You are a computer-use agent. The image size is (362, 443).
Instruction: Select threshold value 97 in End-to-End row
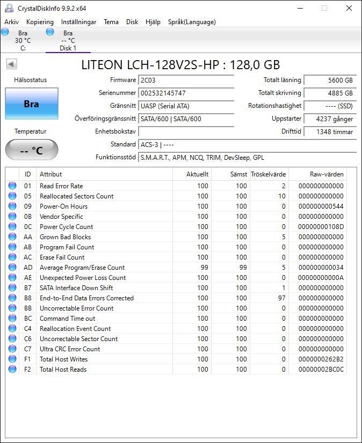281,298
